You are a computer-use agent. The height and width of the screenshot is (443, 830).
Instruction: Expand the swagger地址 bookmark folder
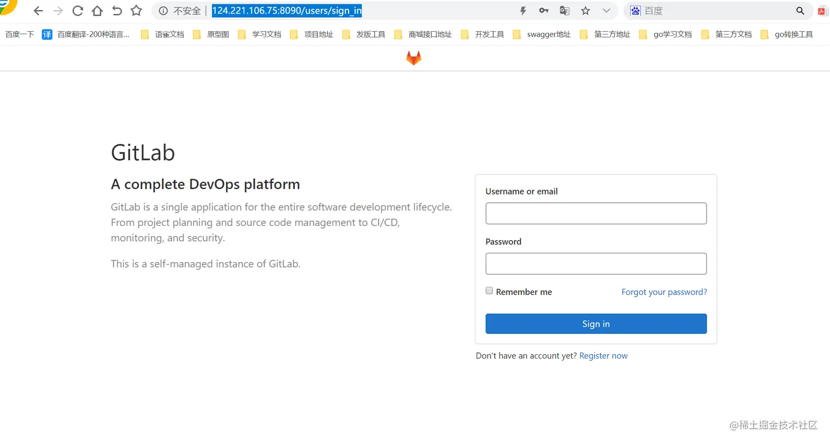coord(542,35)
